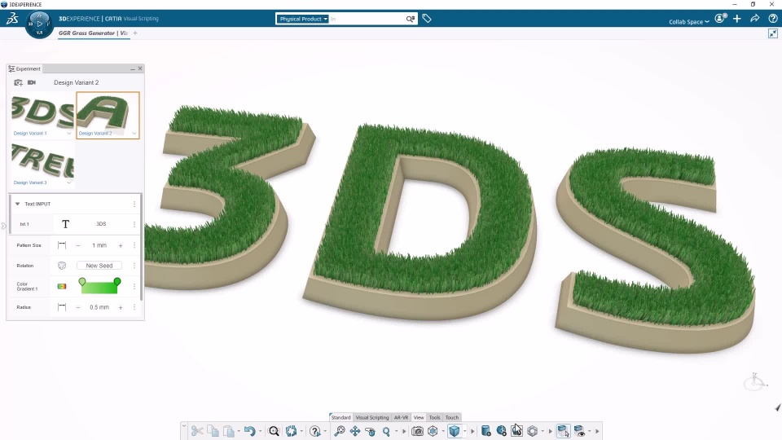Screen dimensions: 782x440
Task: Toggle the shaded blue cube view mode
Action: pos(454,431)
